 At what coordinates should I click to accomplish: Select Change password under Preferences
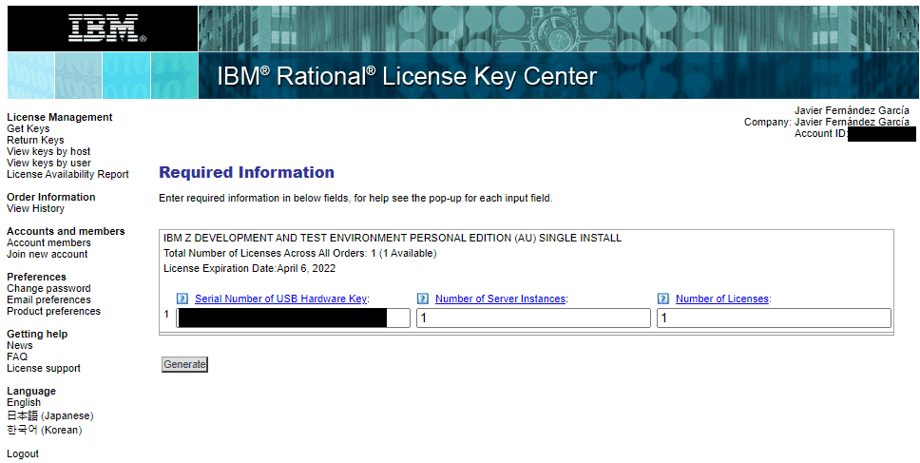coord(48,289)
